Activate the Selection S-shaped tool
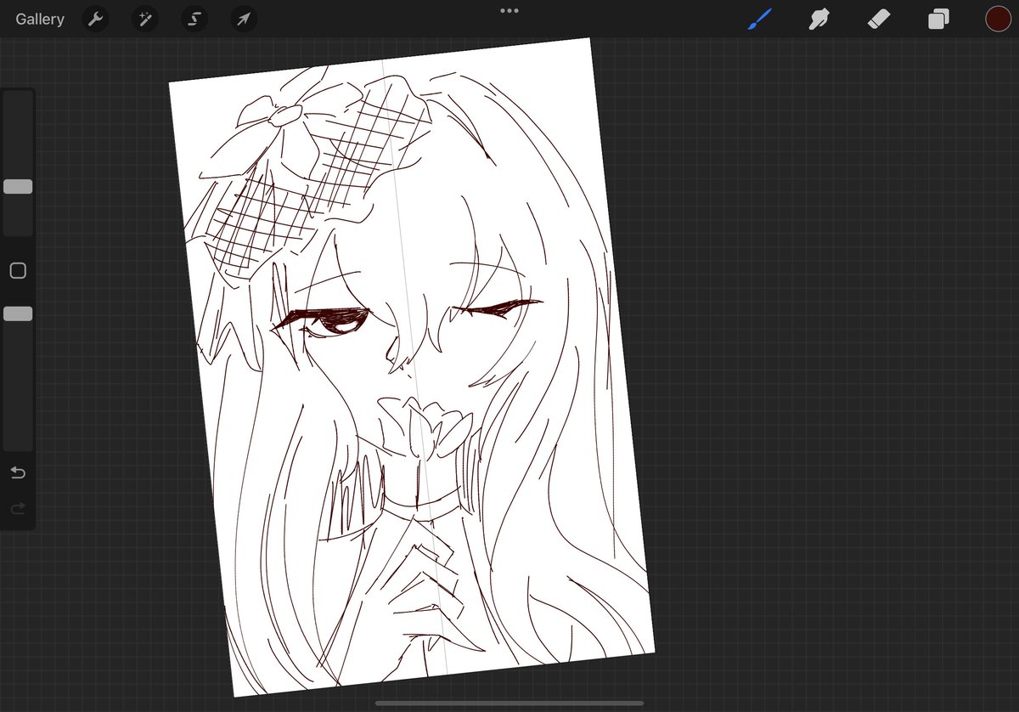1019x712 pixels. (194, 19)
